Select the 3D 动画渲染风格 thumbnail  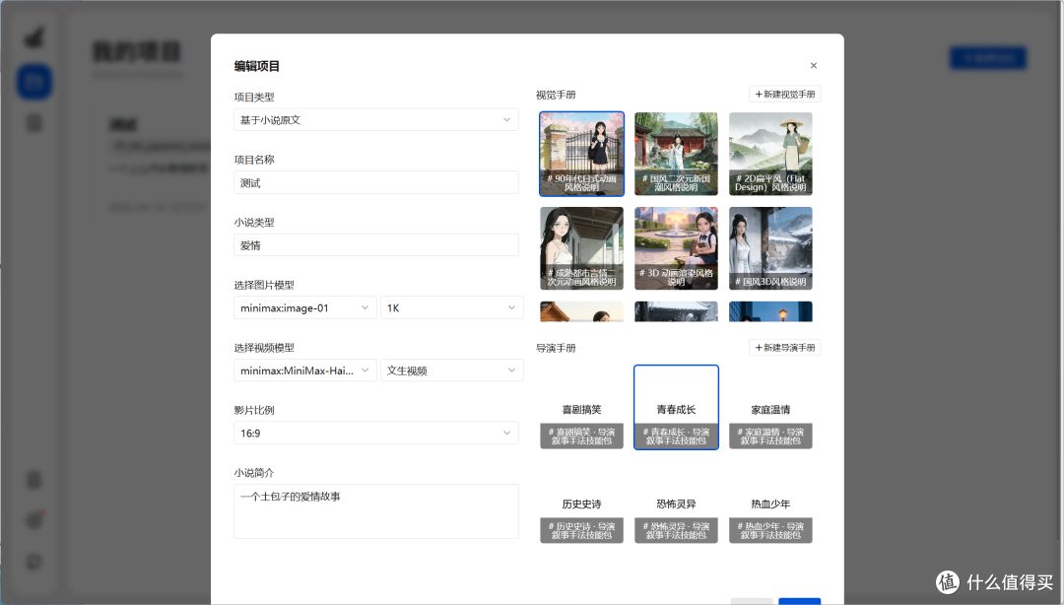point(676,248)
